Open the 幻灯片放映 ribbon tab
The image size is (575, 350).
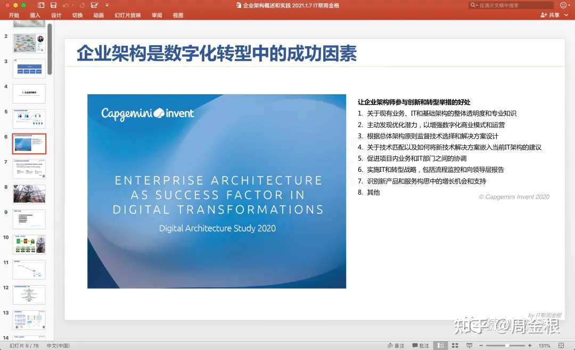pos(128,15)
